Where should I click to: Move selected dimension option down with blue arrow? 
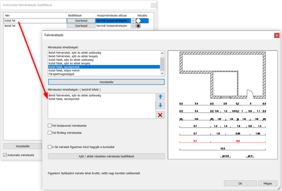tap(160, 105)
